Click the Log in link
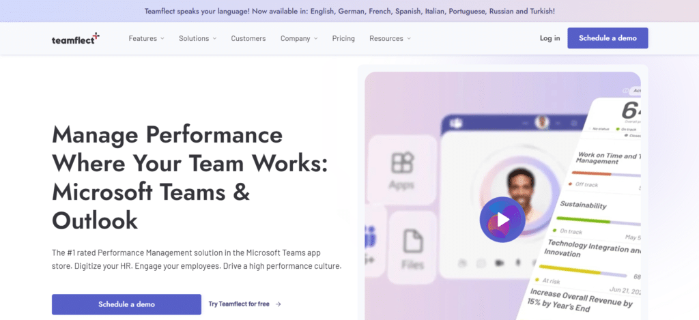The width and height of the screenshot is (699, 320). [550, 38]
